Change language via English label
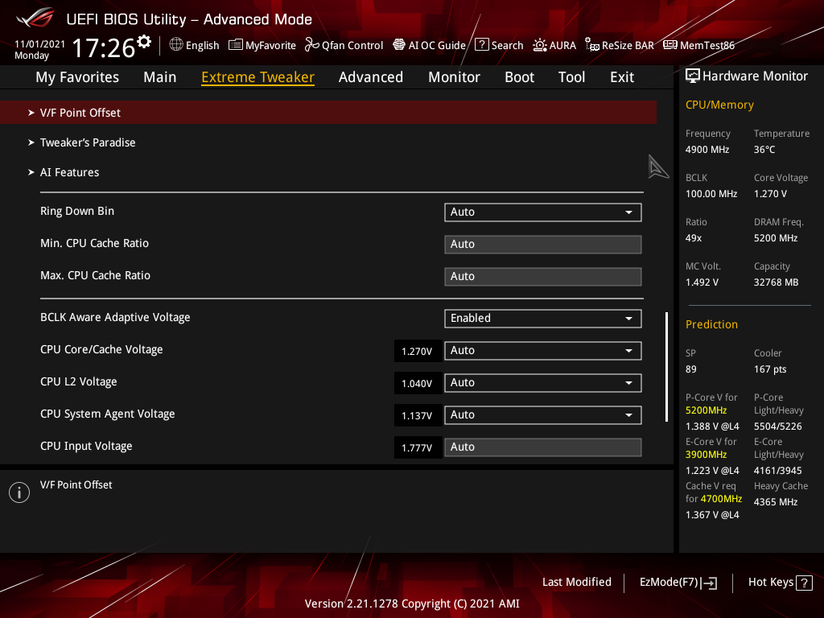This screenshot has height=618, width=824. click(202, 45)
